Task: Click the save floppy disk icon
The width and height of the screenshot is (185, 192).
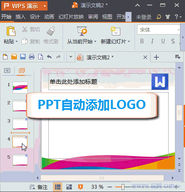Action: pos(23,57)
